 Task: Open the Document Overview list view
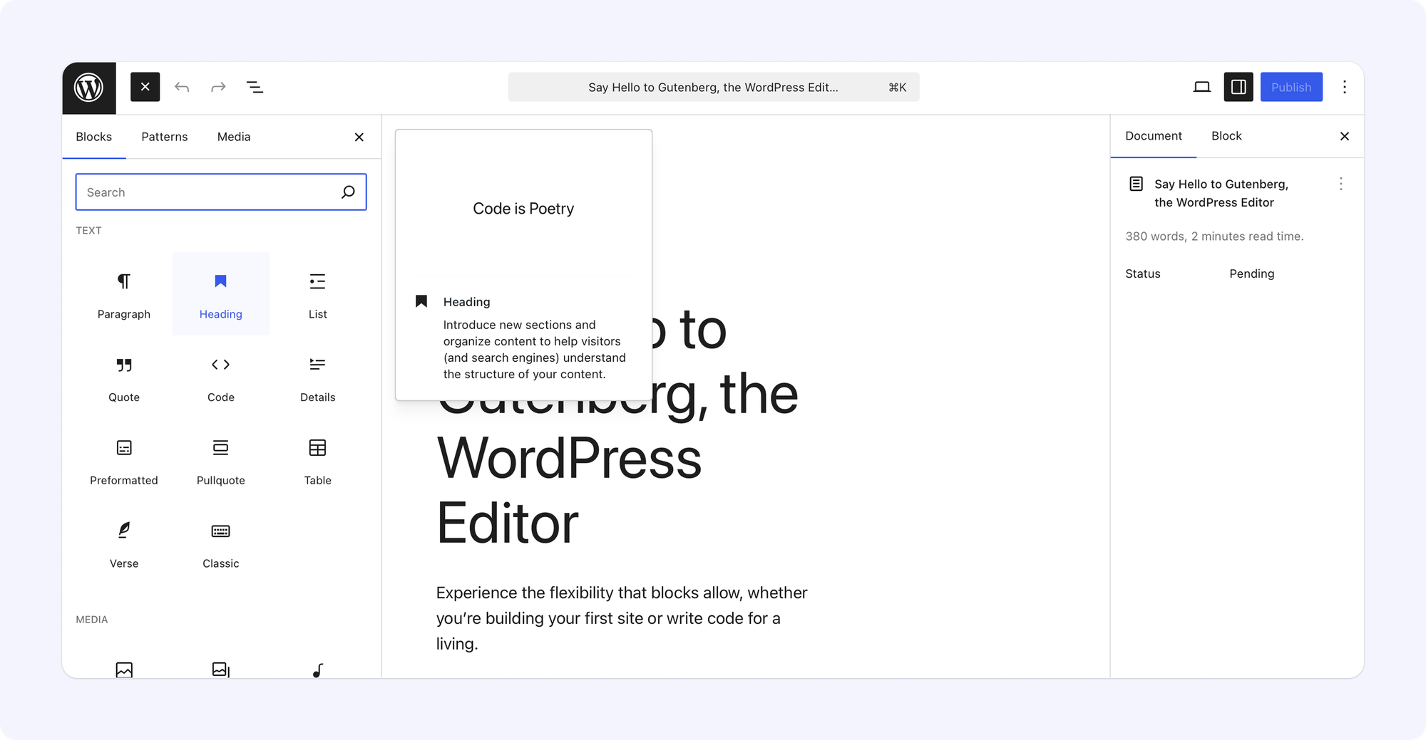[x=255, y=87]
